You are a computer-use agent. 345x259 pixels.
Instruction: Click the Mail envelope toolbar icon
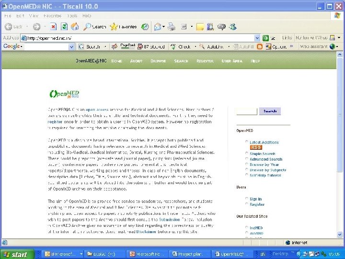158,27
